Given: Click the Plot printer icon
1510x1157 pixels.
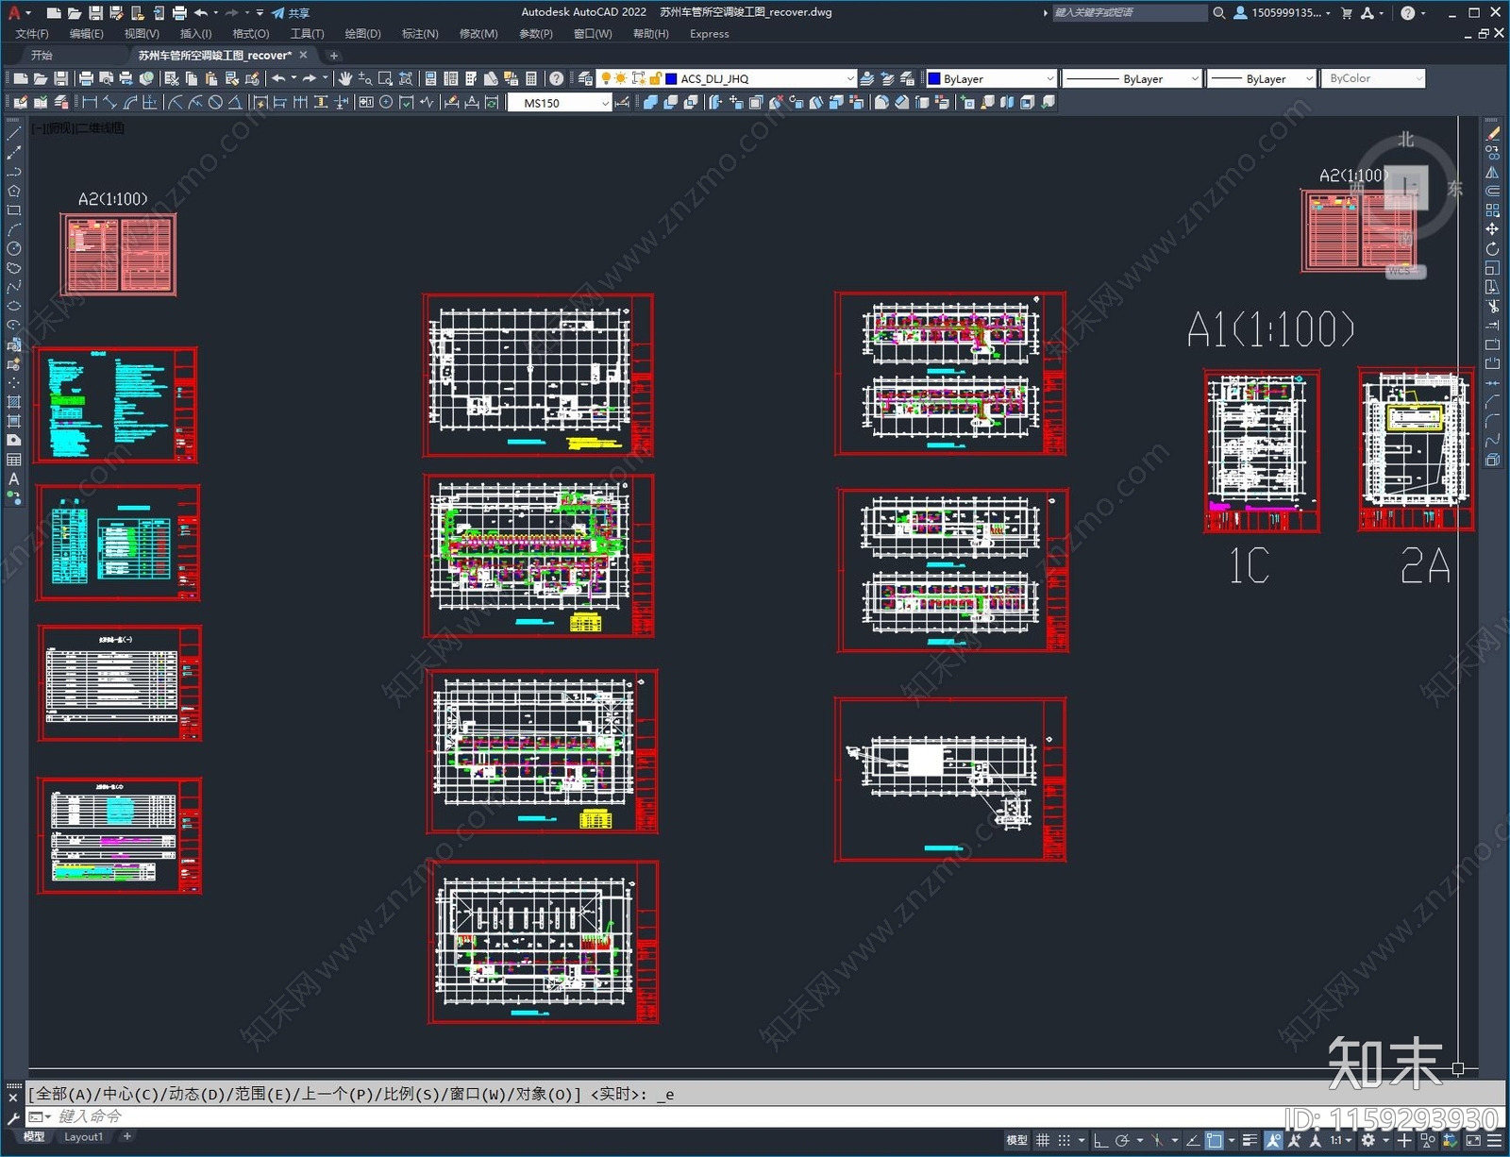Looking at the screenshot, I should tap(86, 78).
